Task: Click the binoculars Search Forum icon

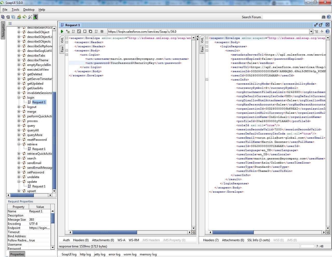Action: click(323, 17)
